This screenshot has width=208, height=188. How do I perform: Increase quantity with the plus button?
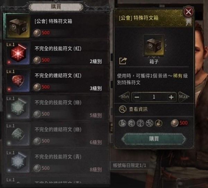tap(171, 97)
